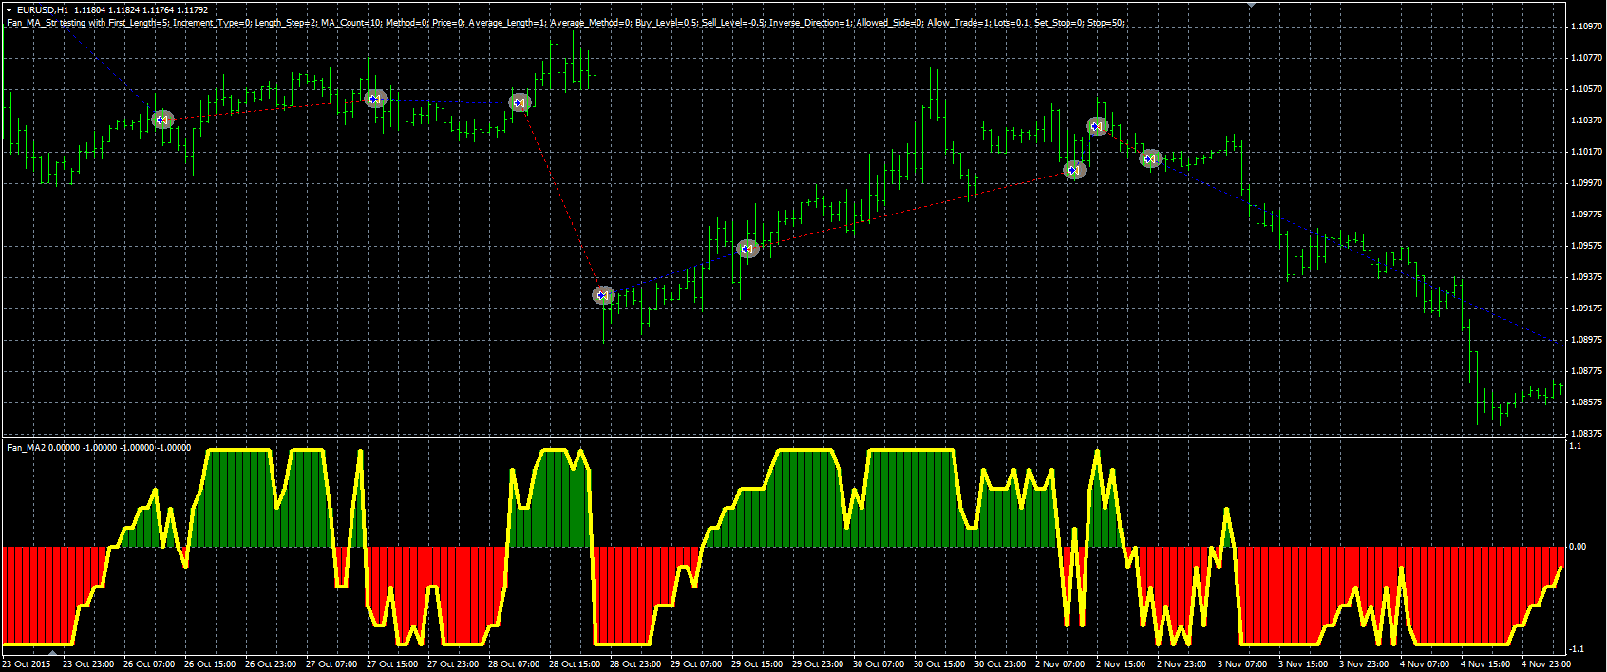Screen dimensions: 1607x672
Task: Click the 1.10170 price label
Action: (1587, 152)
